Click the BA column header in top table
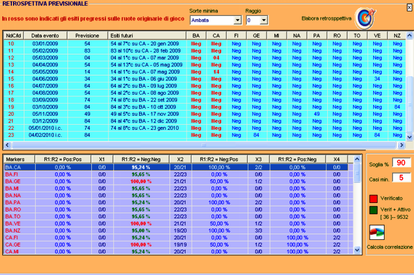The height and width of the screenshot is (275, 414). pos(196,36)
